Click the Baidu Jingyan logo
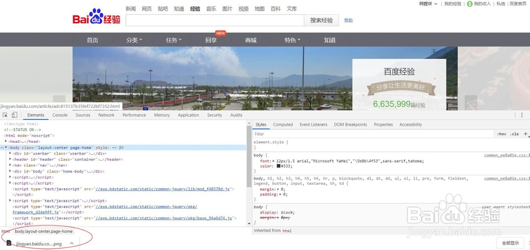The image size is (530, 250). pyautogui.click(x=96, y=16)
